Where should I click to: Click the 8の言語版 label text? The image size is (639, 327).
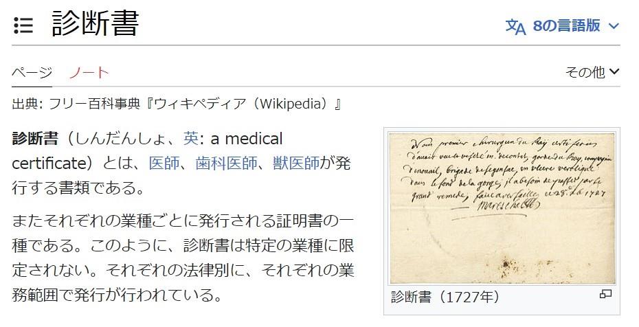[566, 25]
